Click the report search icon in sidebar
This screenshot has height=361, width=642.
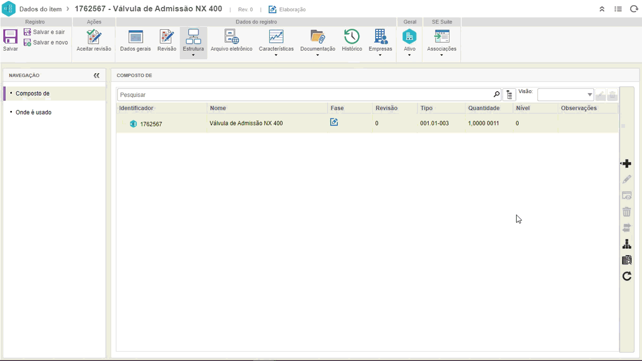tap(626, 260)
